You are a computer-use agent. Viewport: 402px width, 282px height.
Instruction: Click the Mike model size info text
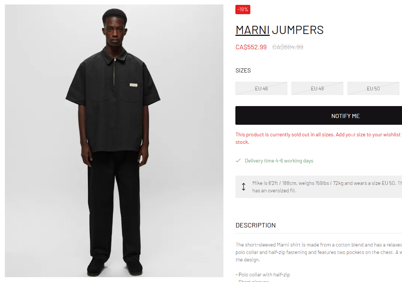(x=327, y=187)
